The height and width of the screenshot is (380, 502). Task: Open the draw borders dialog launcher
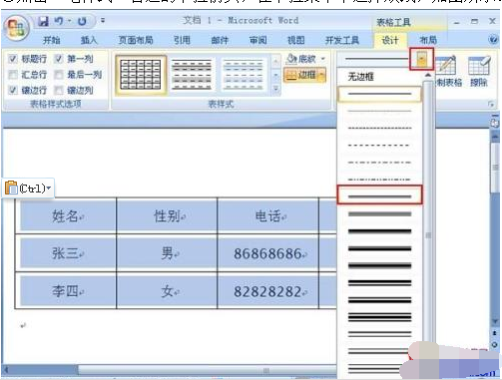click(x=491, y=105)
